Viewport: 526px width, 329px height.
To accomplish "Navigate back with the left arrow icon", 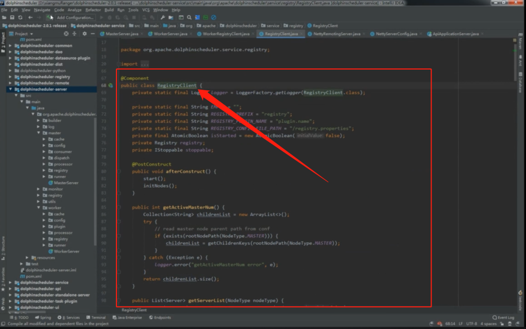I will pyautogui.click(x=31, y=17).
